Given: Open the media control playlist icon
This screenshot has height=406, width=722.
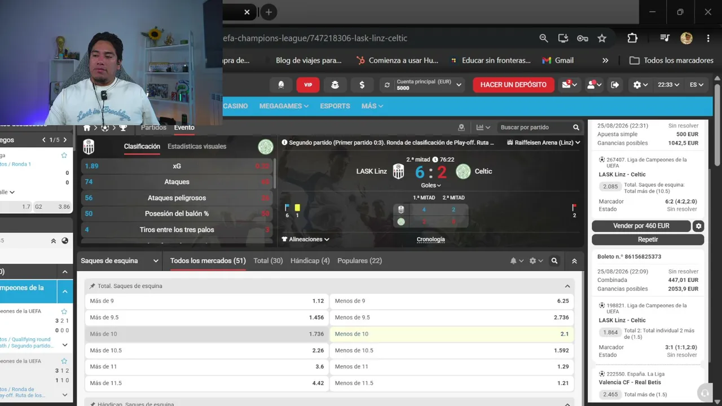Looking at the screenshot, I should pos(665,38).
